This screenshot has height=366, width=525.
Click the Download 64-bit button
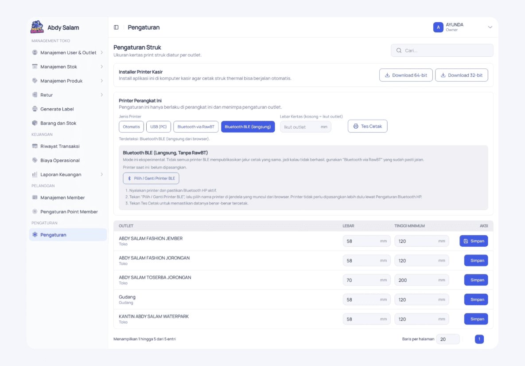(406, 75)
